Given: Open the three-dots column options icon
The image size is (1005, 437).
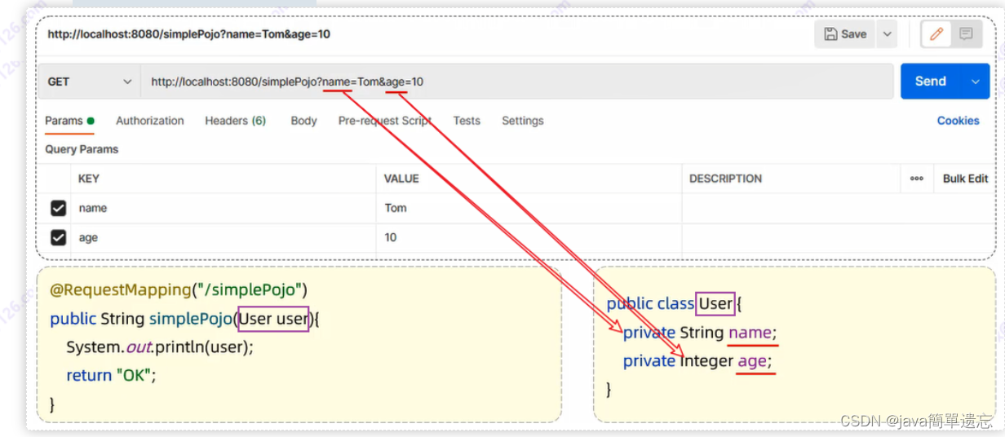Looking at the screenshot, I should click(x=917, y=179).
